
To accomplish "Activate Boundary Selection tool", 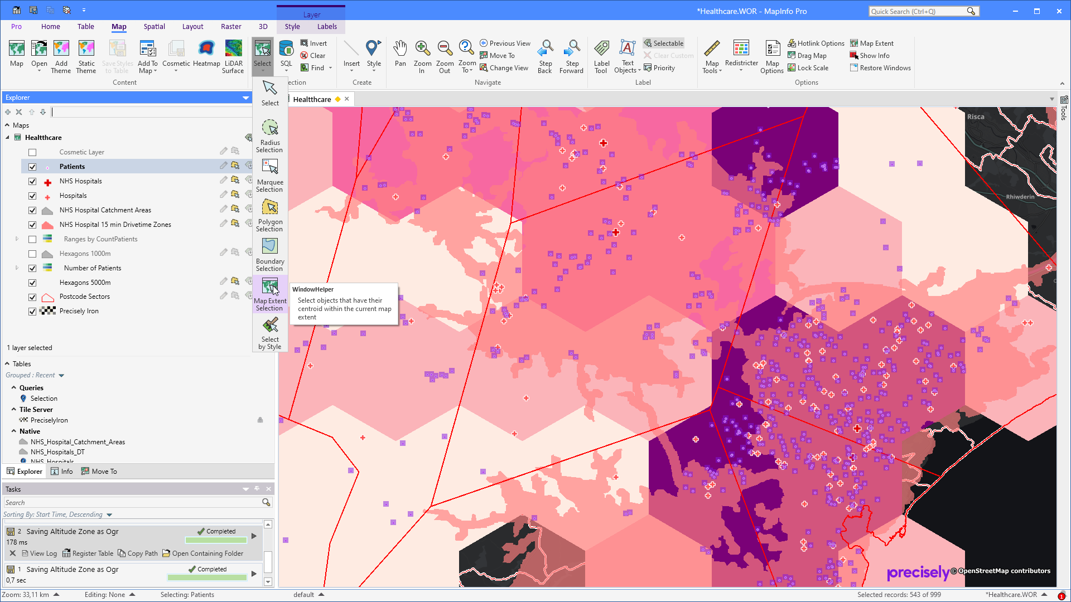I will point(270,255).
